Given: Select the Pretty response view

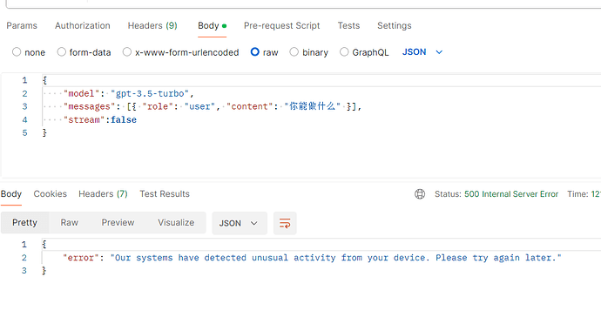Looking at the screenshot, I should tap(24, 223).
